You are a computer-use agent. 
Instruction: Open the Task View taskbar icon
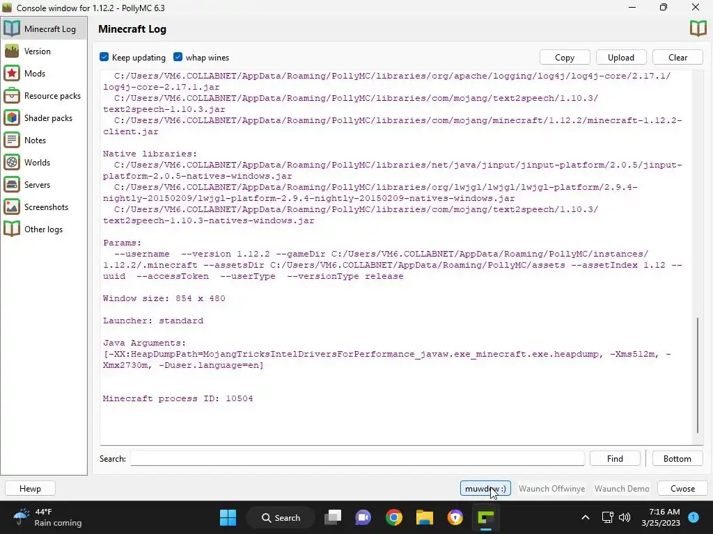333,517
